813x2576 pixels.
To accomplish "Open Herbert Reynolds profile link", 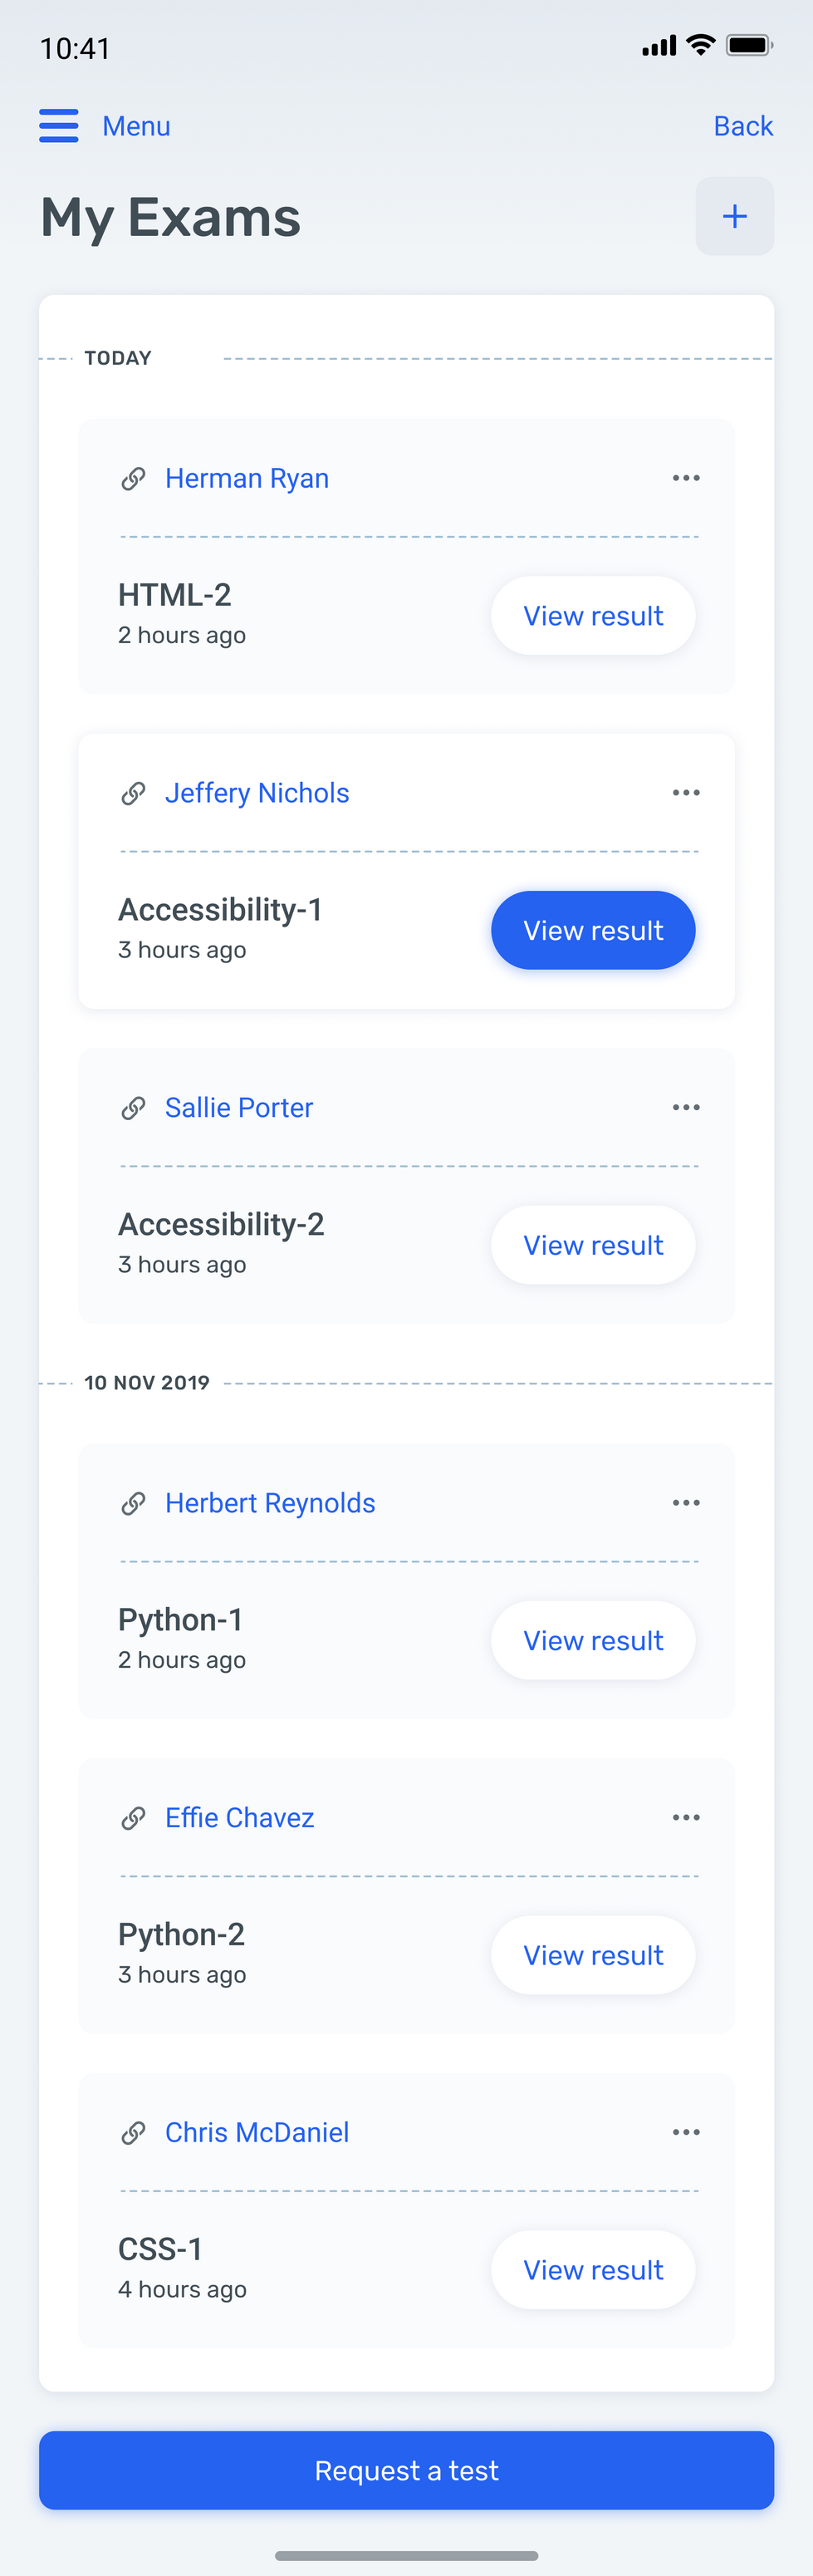I will click(x=270, y=1503).
